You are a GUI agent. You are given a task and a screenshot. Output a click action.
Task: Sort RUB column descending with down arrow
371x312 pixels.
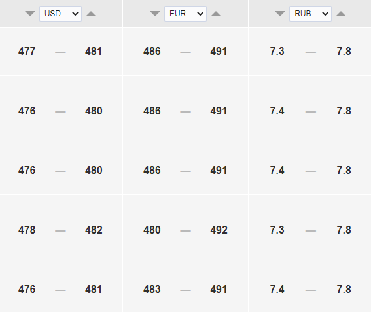[280, 14]
